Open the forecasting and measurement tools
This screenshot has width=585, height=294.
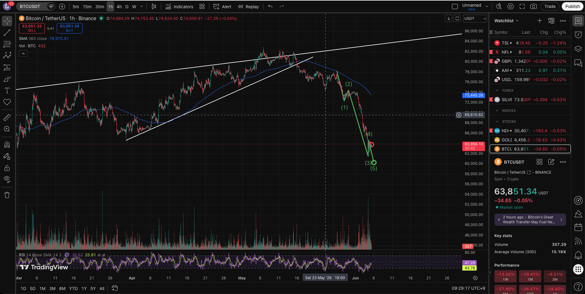[7, 67]
